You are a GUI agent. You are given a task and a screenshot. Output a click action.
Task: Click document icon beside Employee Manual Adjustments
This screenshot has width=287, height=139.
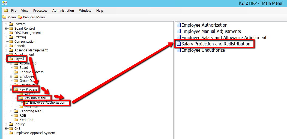click(179, 31)
